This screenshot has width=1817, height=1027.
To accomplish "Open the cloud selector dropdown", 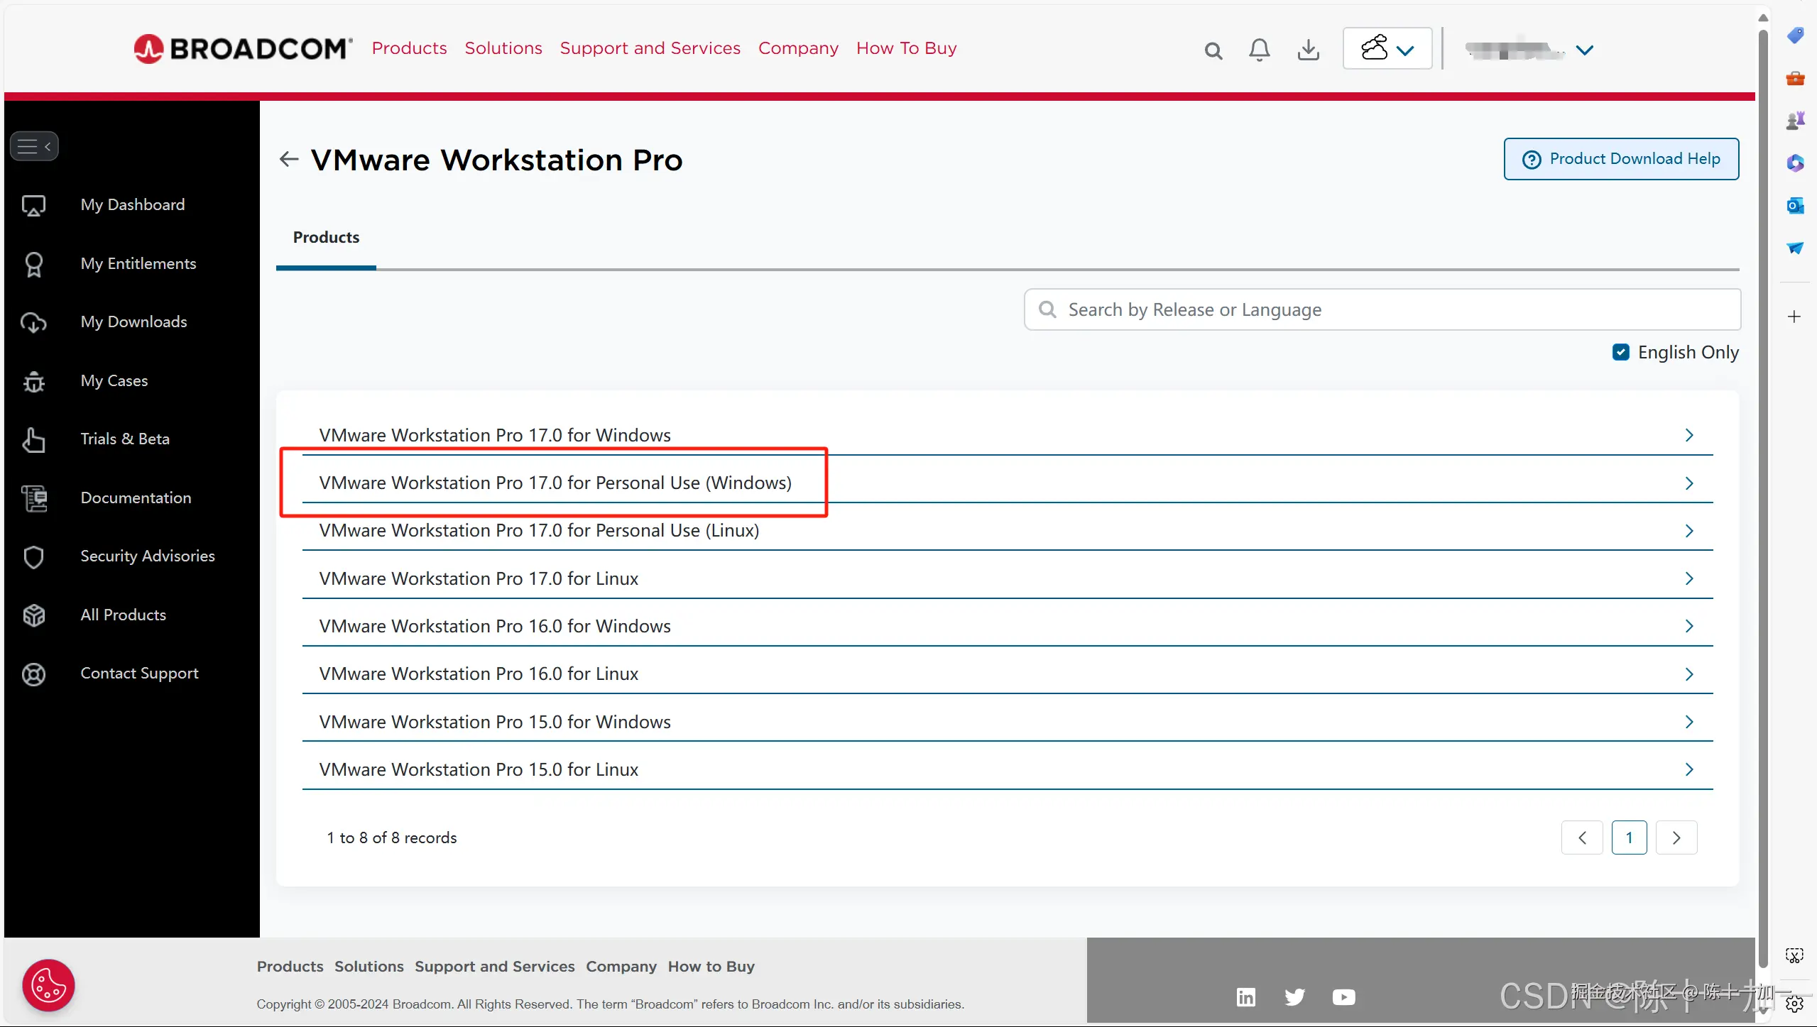I will (x=1387, y=49).
